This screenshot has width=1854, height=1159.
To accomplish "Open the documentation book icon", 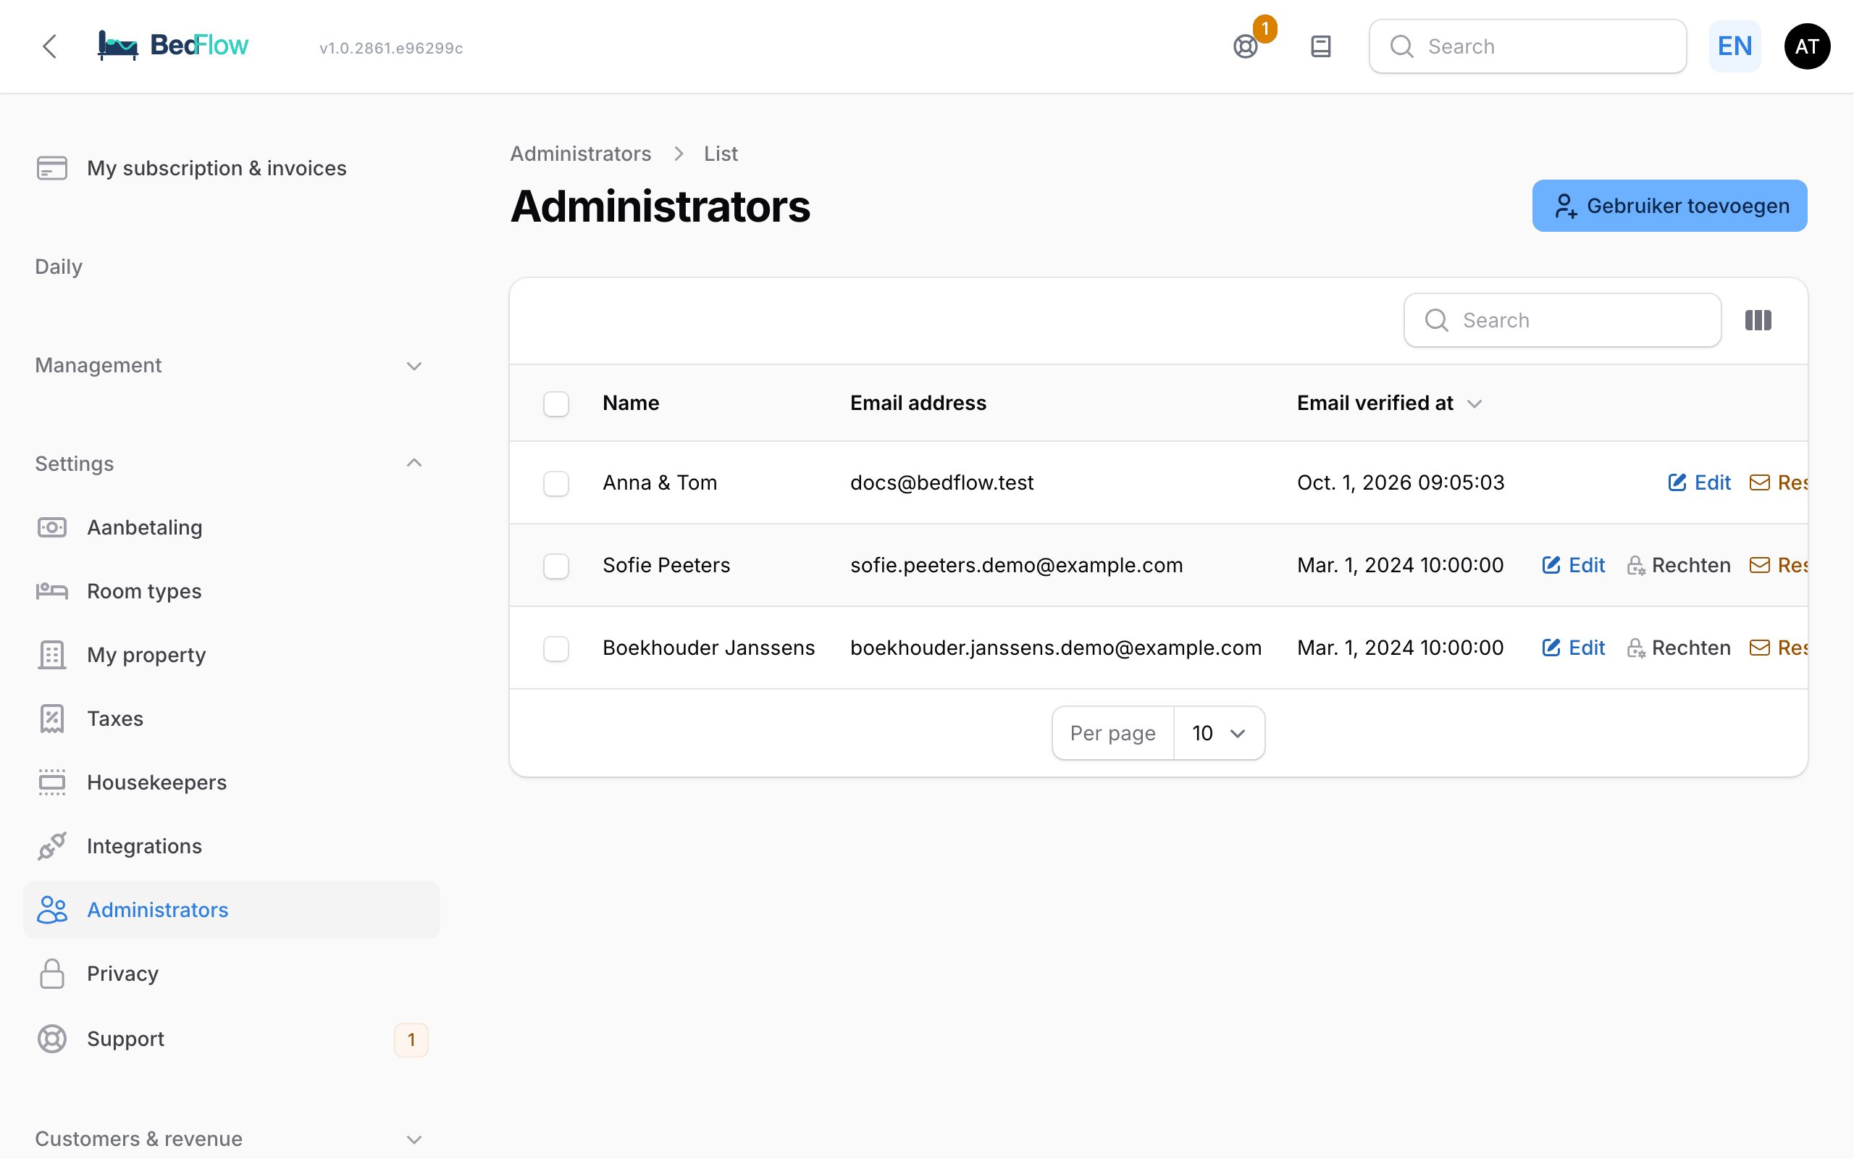I will (1321, 47).
